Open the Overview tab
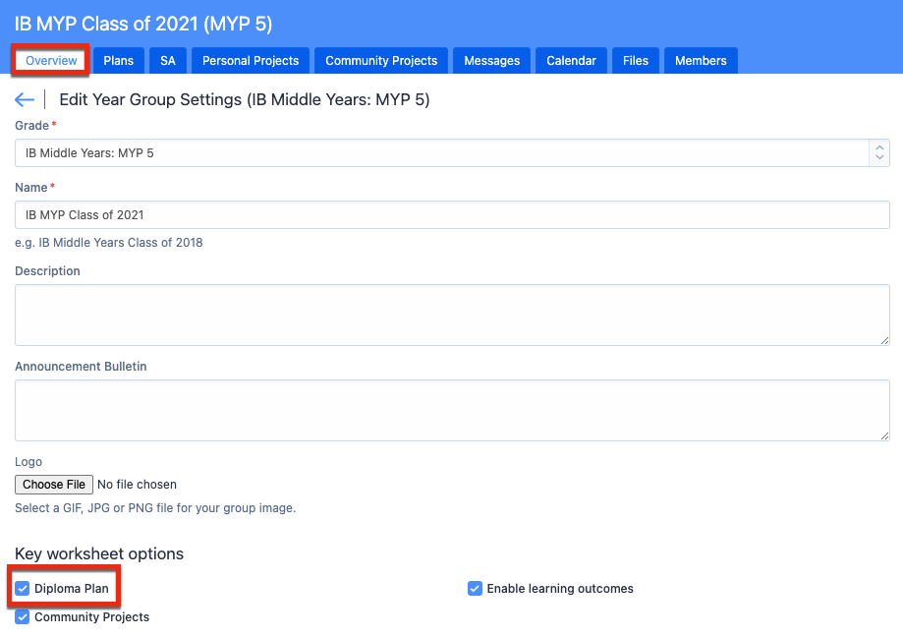This screenshot has width=903, height=638. [51, 60]
